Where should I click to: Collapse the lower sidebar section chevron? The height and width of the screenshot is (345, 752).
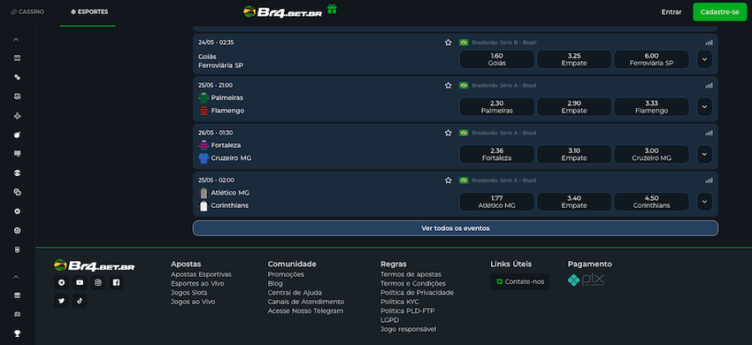point(16,277)
